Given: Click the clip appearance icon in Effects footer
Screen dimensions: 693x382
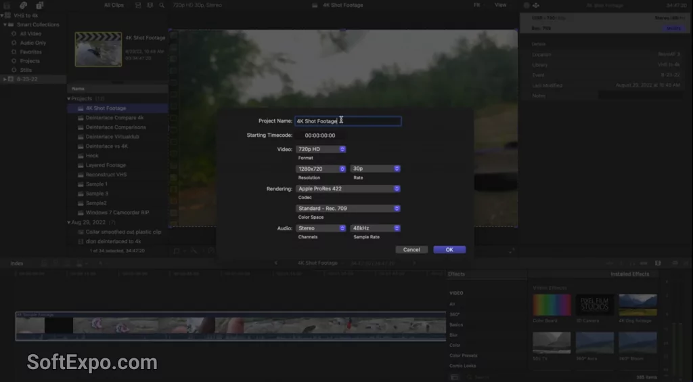Looking at the screenshot, I should 454,377.
